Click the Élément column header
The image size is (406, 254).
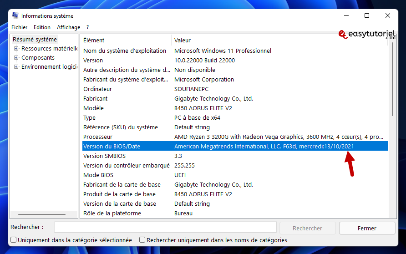click(127, 40)
